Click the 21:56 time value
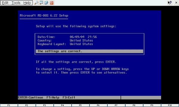The image size is (179, 107). [92, 37]
